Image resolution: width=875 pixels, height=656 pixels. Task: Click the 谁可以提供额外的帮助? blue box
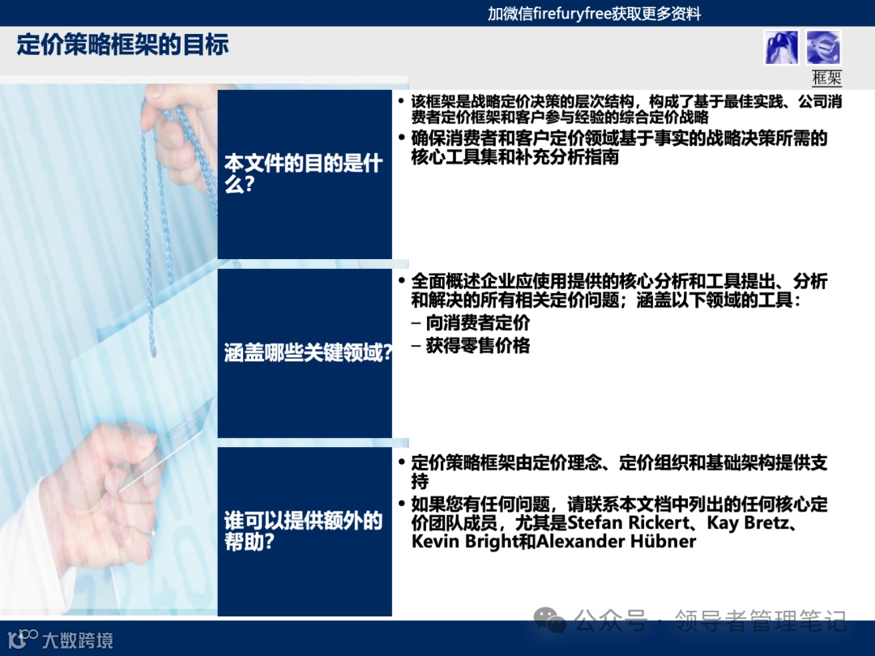pyautogui.click(x=305, y=531)
